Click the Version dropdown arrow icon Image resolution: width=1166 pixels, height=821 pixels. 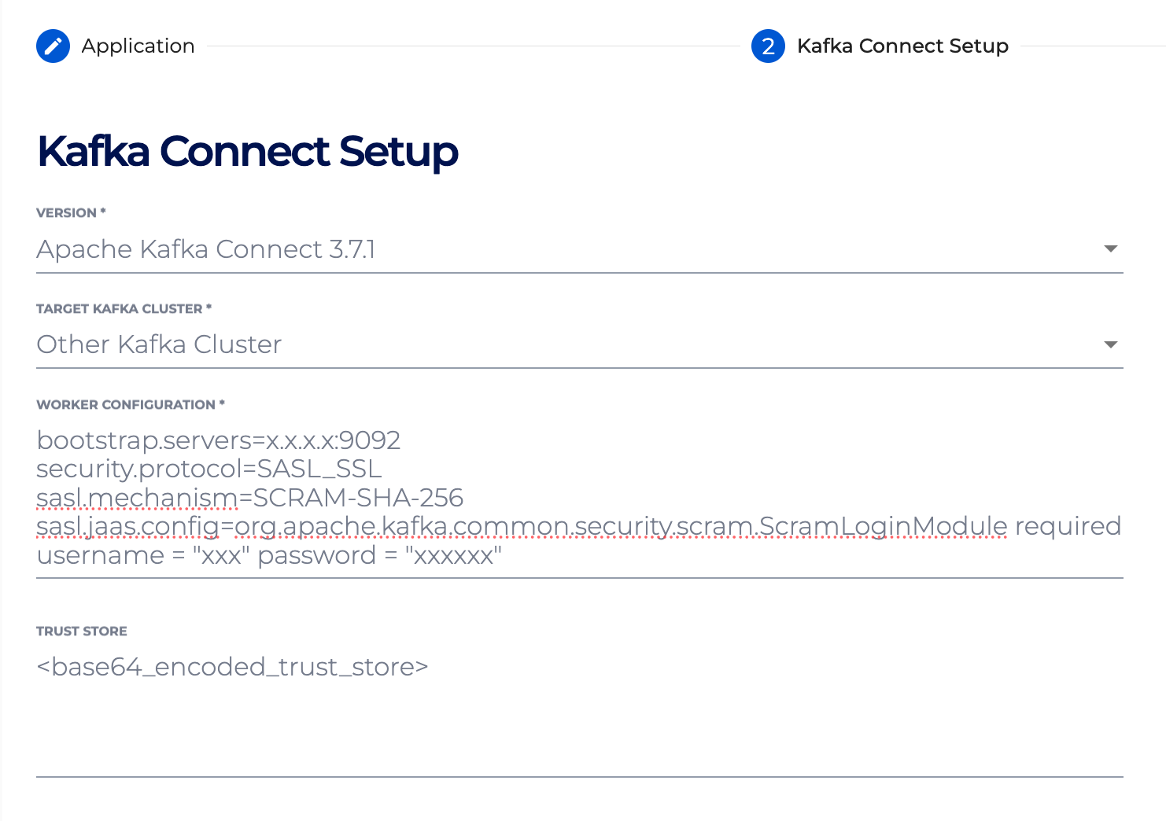[x=1111, y=249]
